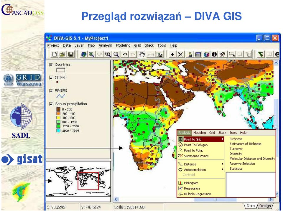This screenshot has width=283, height=211.
Task: Click the plus Add Layer icon
Action: [172, 54]
